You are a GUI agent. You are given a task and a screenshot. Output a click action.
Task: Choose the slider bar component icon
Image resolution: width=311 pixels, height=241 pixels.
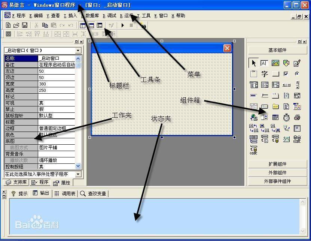coord(264,96)
